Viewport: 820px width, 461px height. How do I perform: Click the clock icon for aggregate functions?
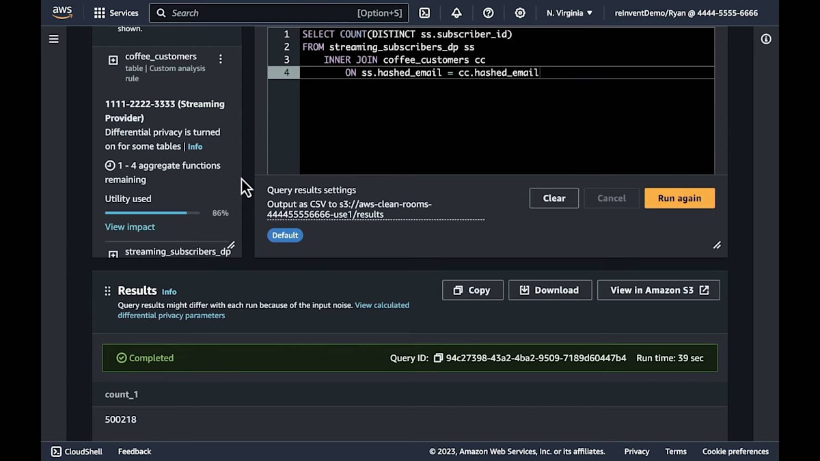tap(110, 165)
